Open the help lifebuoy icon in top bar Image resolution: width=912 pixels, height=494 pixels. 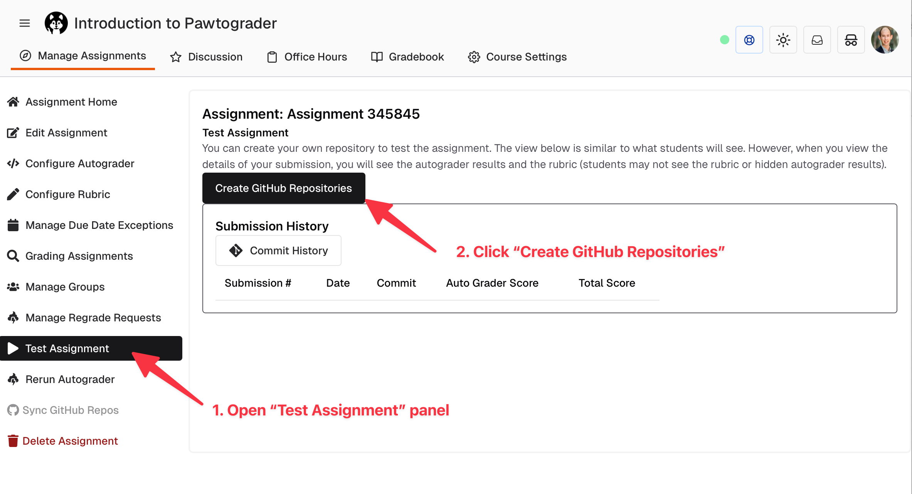[x=749, y=40]
